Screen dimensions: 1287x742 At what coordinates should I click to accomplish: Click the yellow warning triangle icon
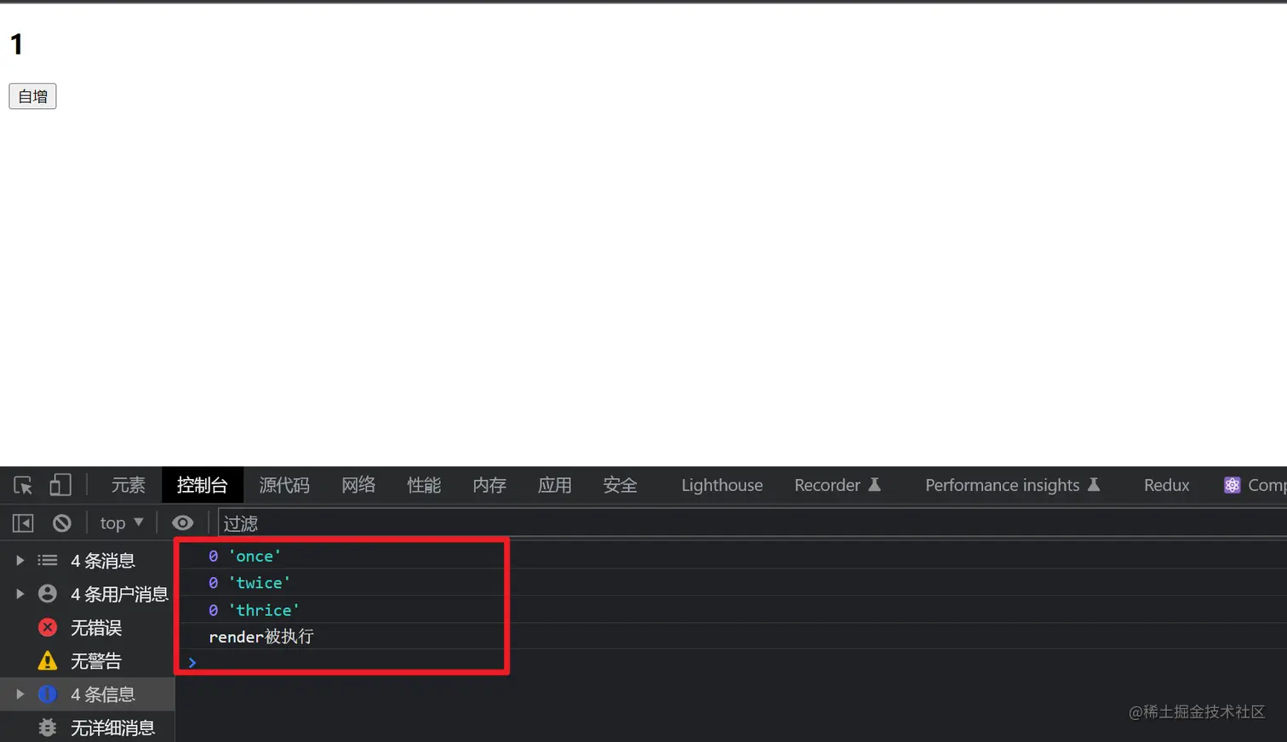click(x=48, y=660)
